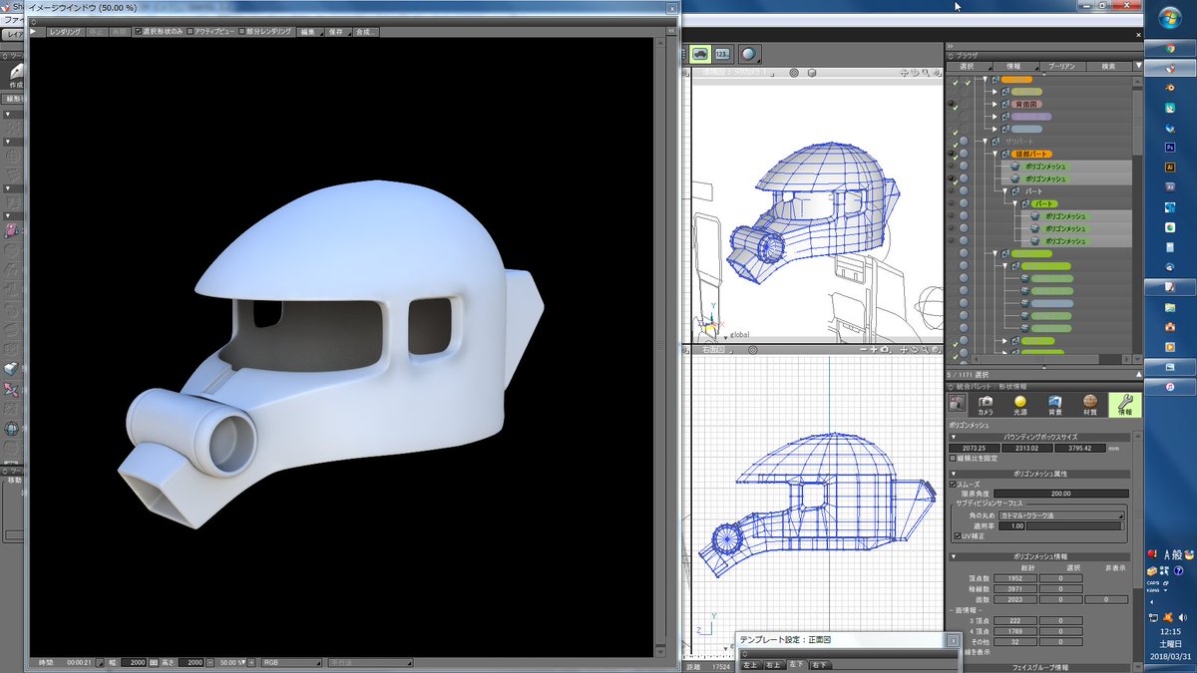Click the car-shaped display mode icon
Viewport: 1197px width, 673px height.
pyautogui.click(x=700, y=54)
